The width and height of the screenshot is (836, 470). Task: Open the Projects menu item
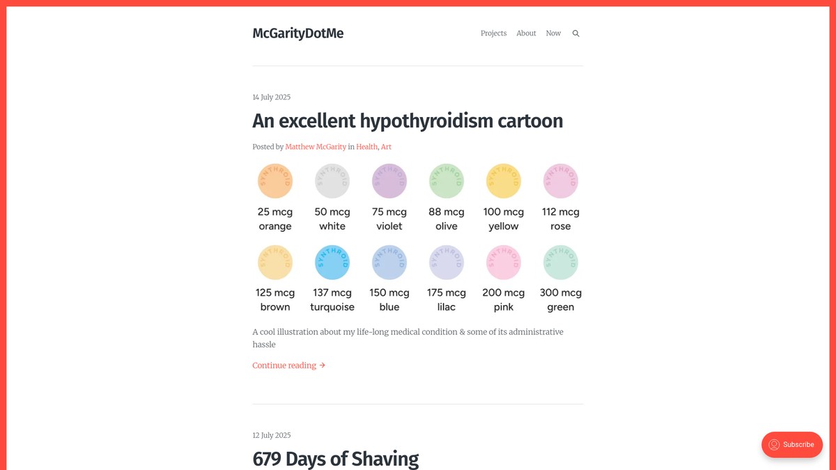pyautogui.click(x=493, y=33)
